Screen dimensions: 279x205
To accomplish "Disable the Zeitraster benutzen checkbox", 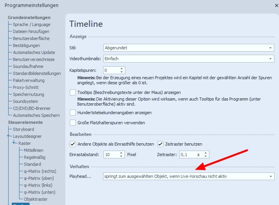I will 160,144.
